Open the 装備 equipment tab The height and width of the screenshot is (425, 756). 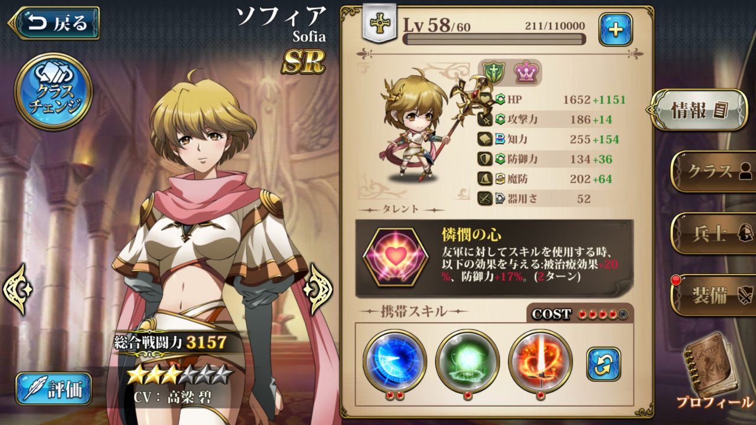[x=713, y=295]
